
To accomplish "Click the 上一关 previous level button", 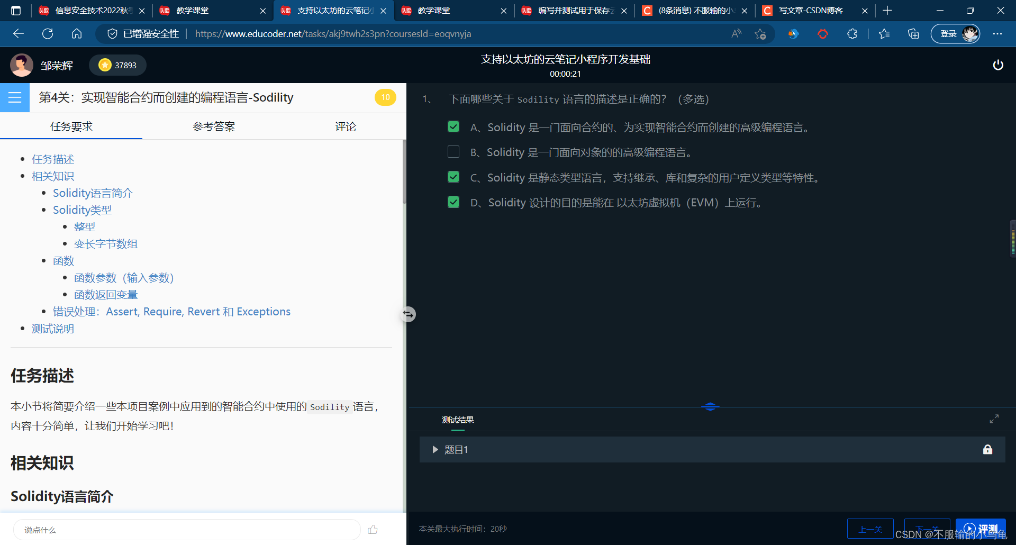I will (x=870, y=529).
